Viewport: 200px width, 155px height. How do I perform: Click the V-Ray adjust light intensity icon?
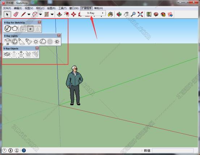(57, 42)
